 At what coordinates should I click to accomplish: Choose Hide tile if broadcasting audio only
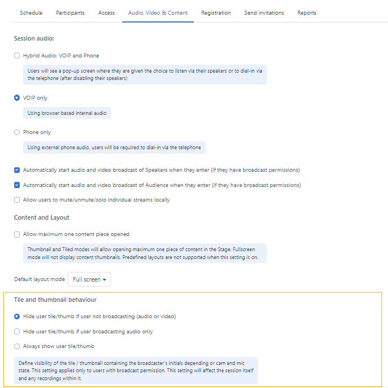pos(17,332)
